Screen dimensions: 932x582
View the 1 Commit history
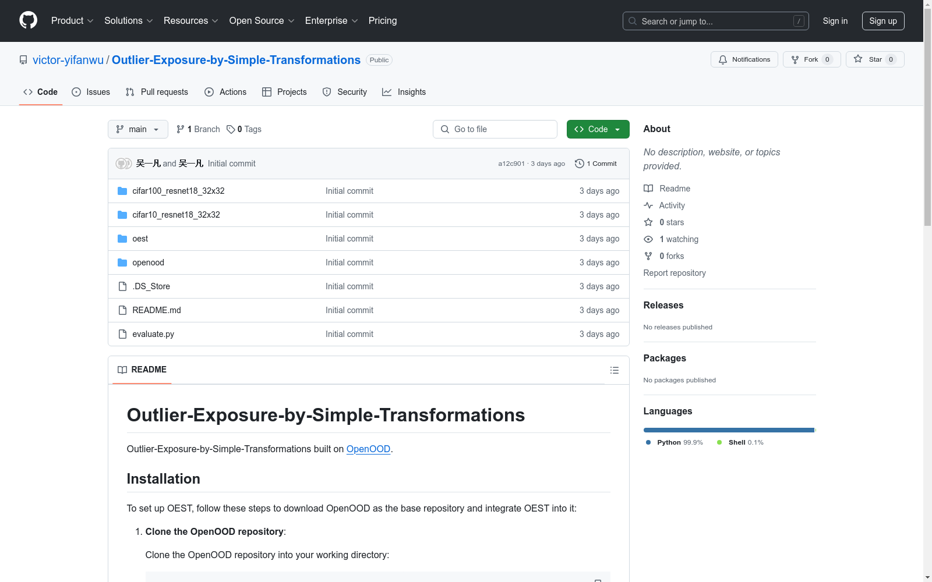596,164
